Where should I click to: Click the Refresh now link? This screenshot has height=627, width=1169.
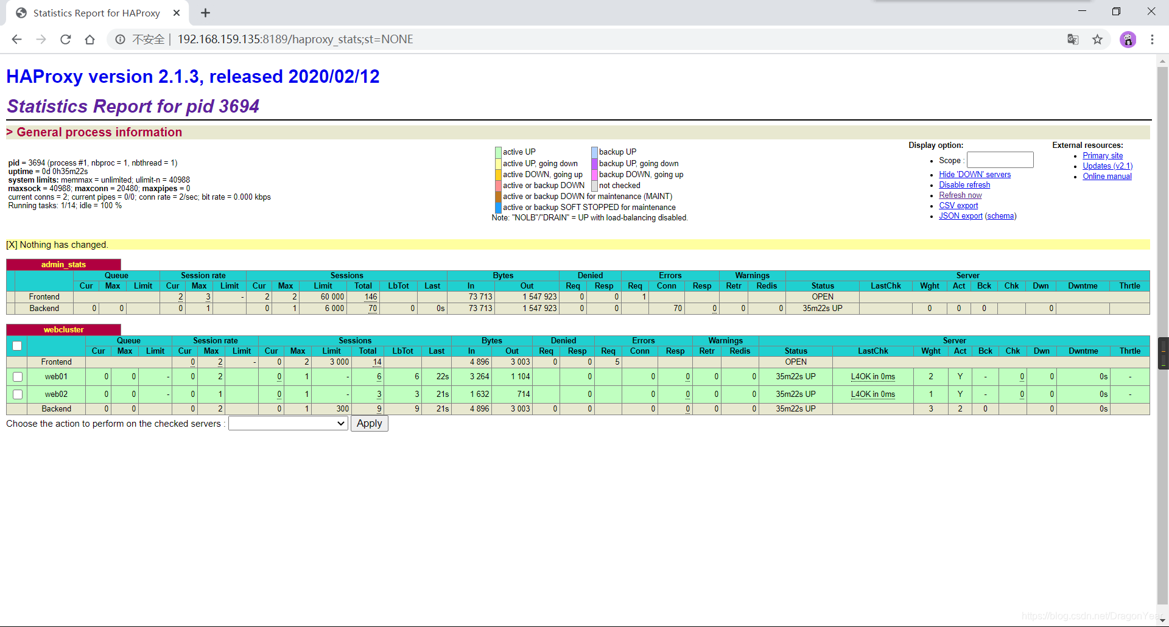[960, 195]
